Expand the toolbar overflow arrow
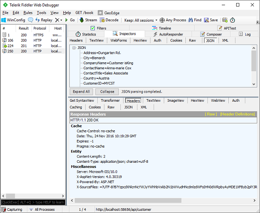260x213 pixels. tap(257, 22)
